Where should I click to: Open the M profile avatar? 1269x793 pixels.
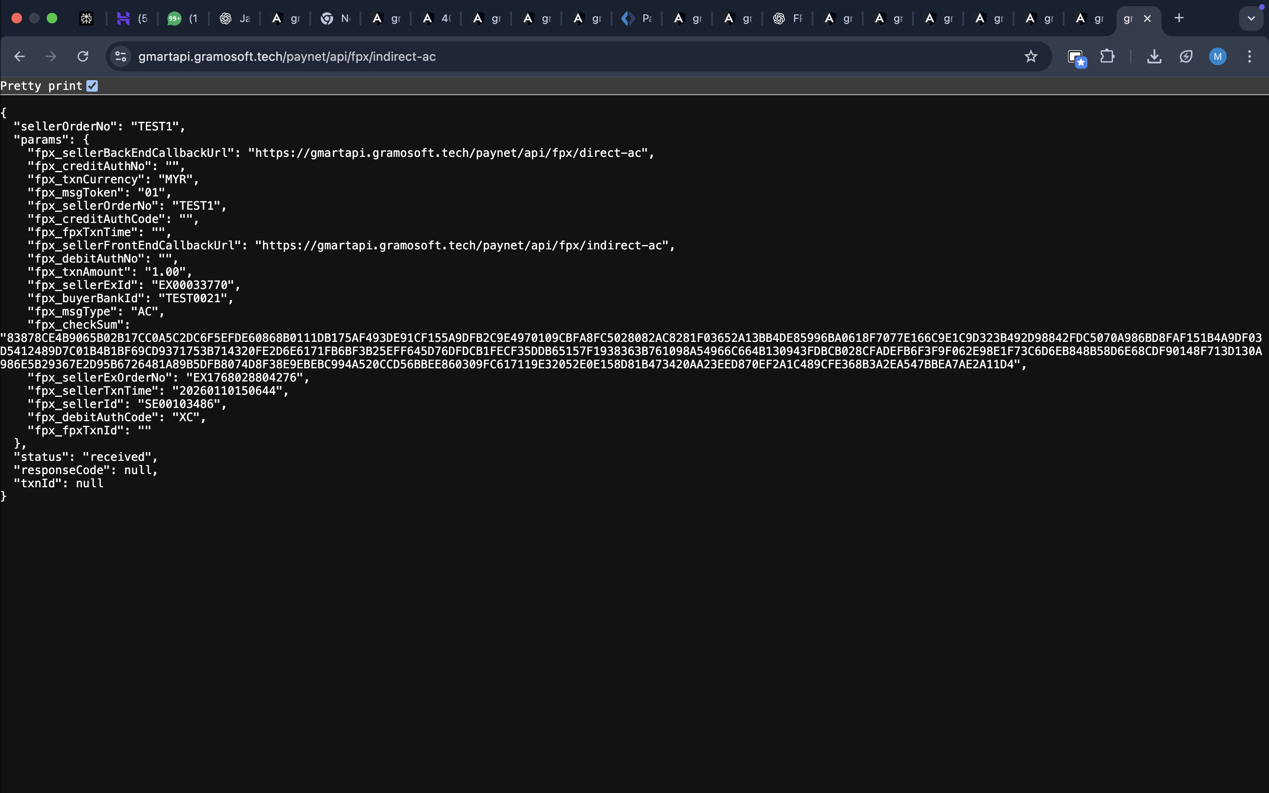[x=1217, y=57]
